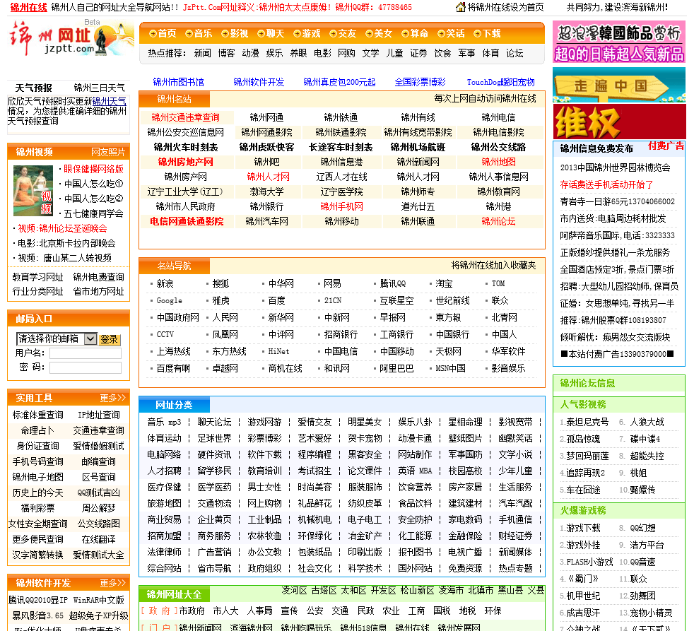
Task: Click 锦州三日天气 link
Action: tap(99, 88)
